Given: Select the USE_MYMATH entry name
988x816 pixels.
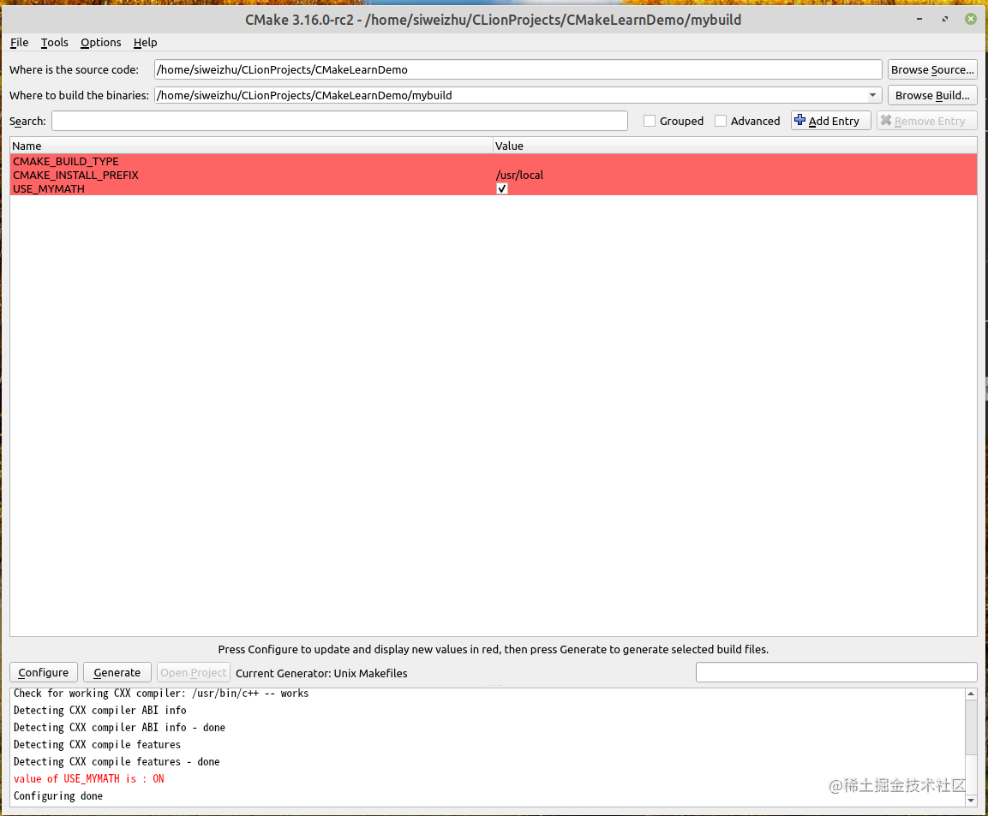Looking at the screenshot, I should point(49,189).
